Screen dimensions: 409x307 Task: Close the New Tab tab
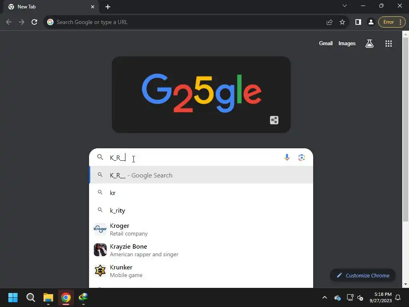point(93,7)
